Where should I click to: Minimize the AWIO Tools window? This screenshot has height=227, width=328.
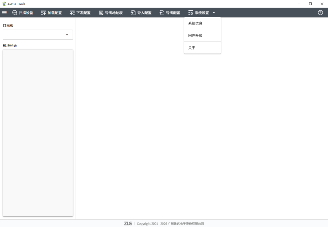(x=299, y=4)
